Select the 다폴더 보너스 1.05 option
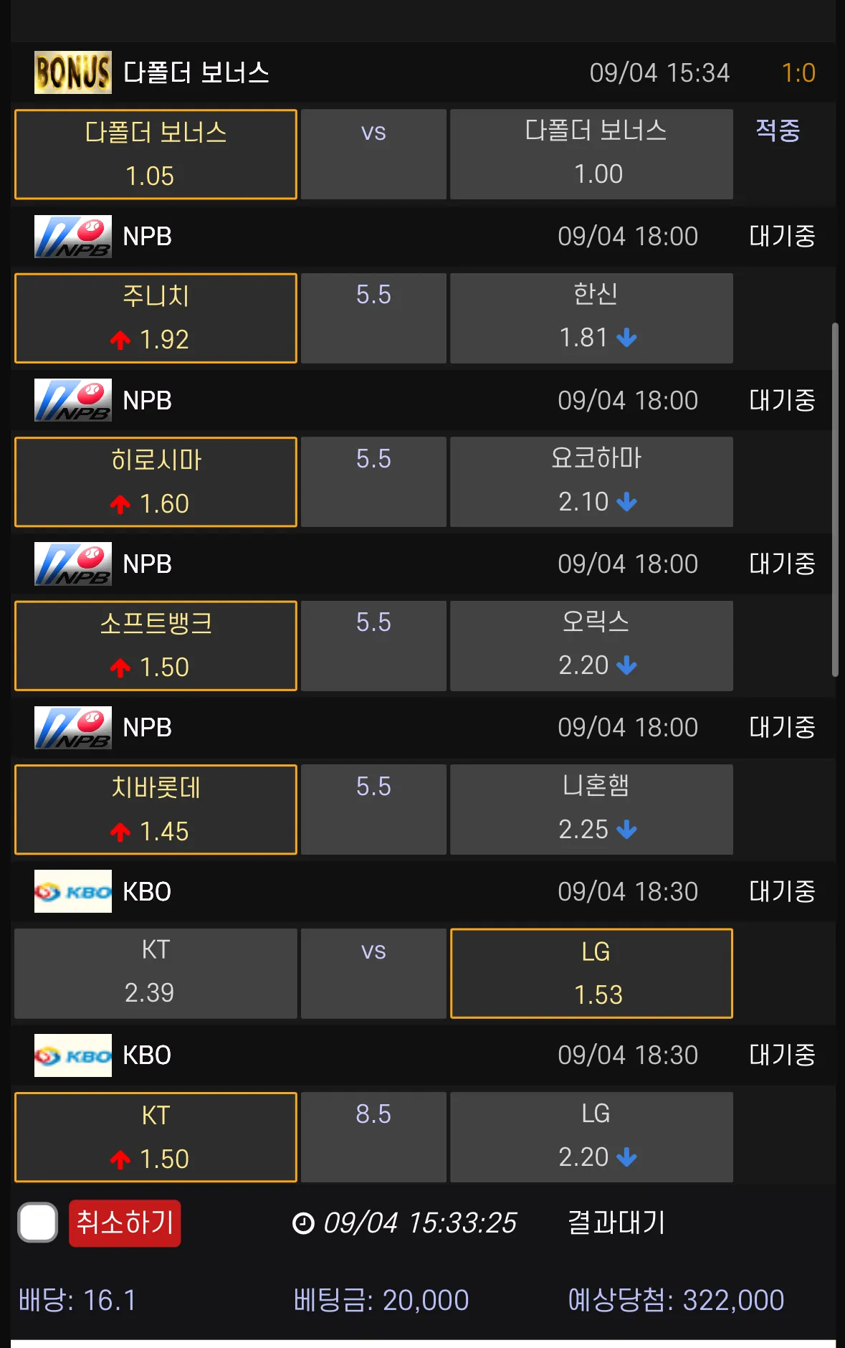Screen dimensions: 845x1348 pyautogui.click(x=156, y=154)
